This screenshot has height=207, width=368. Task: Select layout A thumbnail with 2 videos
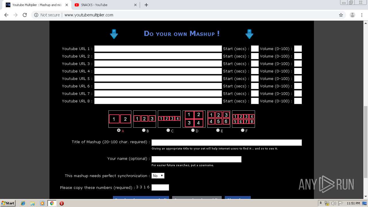pyautogui.click(x=120, y=119)
